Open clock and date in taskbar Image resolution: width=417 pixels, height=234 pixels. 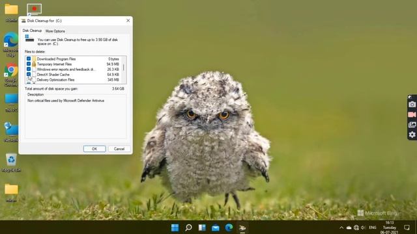[390, 227]
